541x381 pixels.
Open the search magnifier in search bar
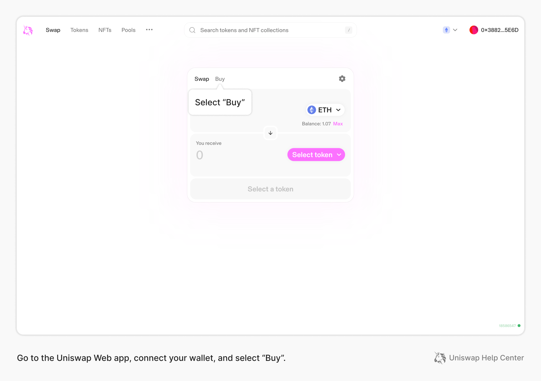(x=192, y=30)
